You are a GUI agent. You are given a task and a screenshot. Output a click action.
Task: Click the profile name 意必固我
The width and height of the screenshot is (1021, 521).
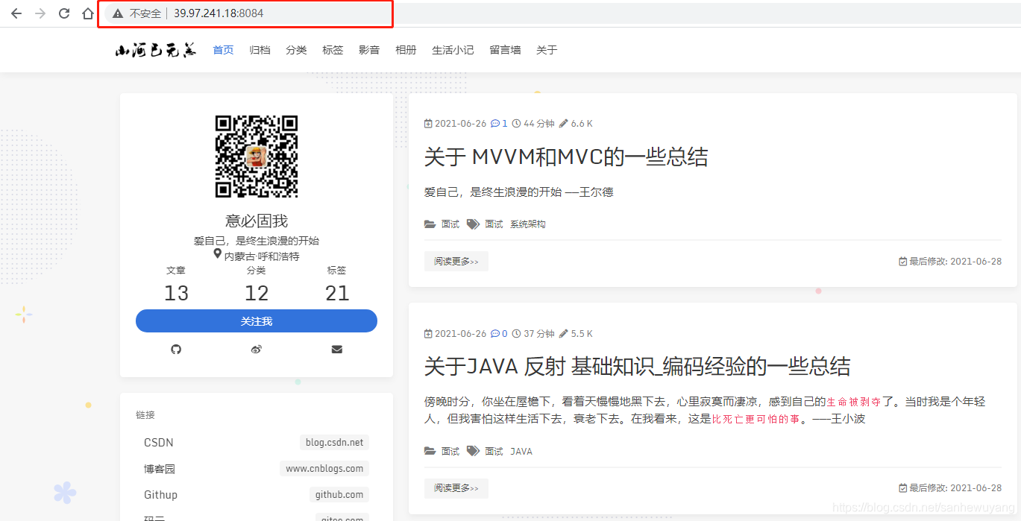257,221
